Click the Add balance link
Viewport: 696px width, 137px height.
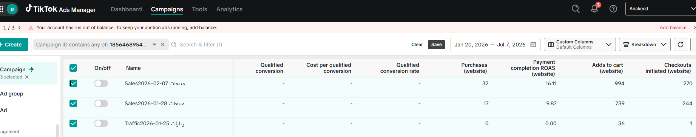click(673, 28)
